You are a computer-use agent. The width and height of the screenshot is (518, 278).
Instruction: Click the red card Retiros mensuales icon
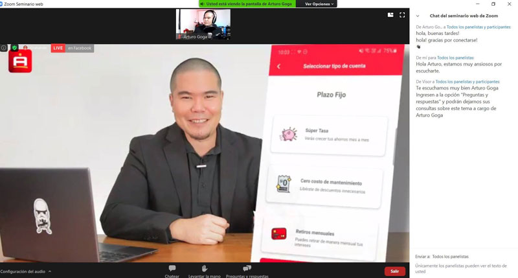click(279, 234)
